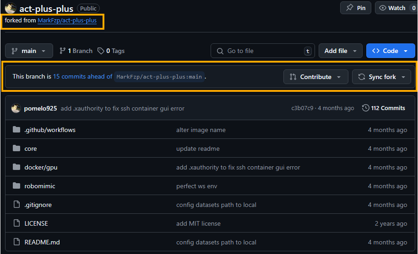Click the pin icon in Pin button
418x254 pixels.
point(349,8)
